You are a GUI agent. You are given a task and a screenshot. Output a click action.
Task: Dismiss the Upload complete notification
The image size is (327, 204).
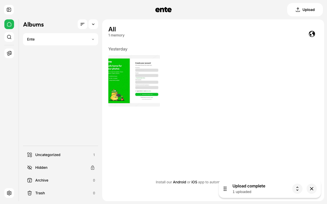[x=312, y=189]
